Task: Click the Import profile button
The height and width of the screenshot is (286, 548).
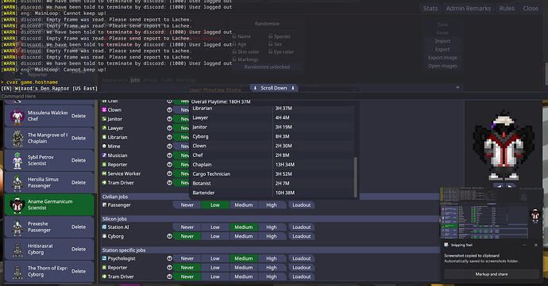Action: [x=442, y=41]
